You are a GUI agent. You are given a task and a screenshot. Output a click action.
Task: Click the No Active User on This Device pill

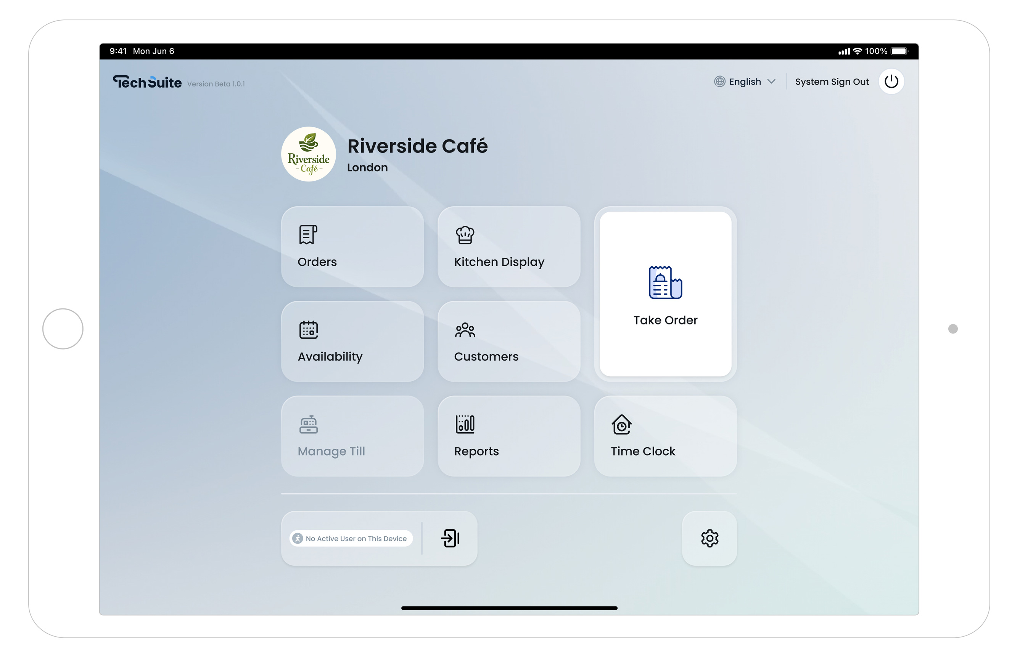pyautogui.click(x=351, y=538)
